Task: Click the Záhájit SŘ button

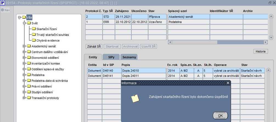Action: pos(94,47)
